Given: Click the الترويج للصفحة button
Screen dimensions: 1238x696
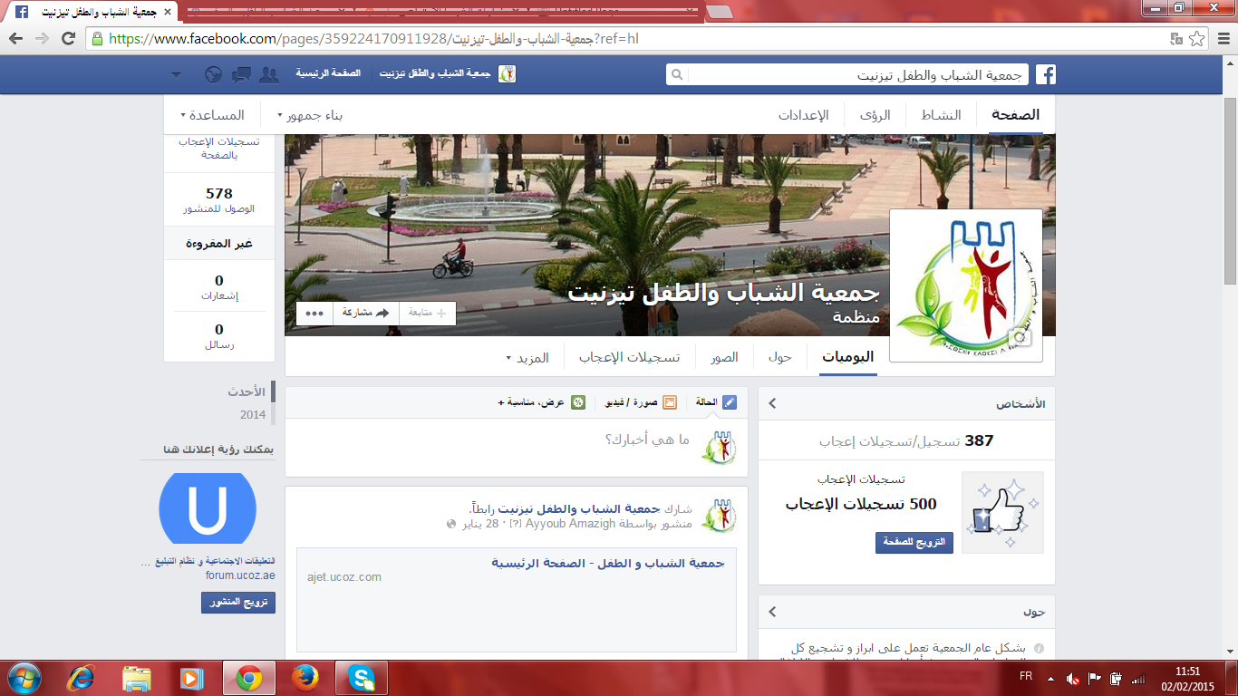Looking at the screenshot, I should click(x=914, y=542).
